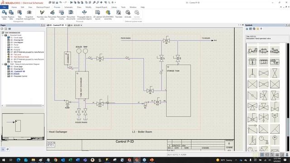Open the notification center icon
The width and height of the screenshot is (290, 163).
coord(285,160)
